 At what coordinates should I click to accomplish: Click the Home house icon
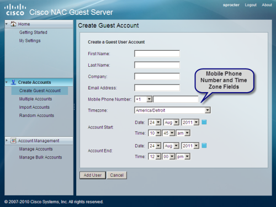[13, 24]
